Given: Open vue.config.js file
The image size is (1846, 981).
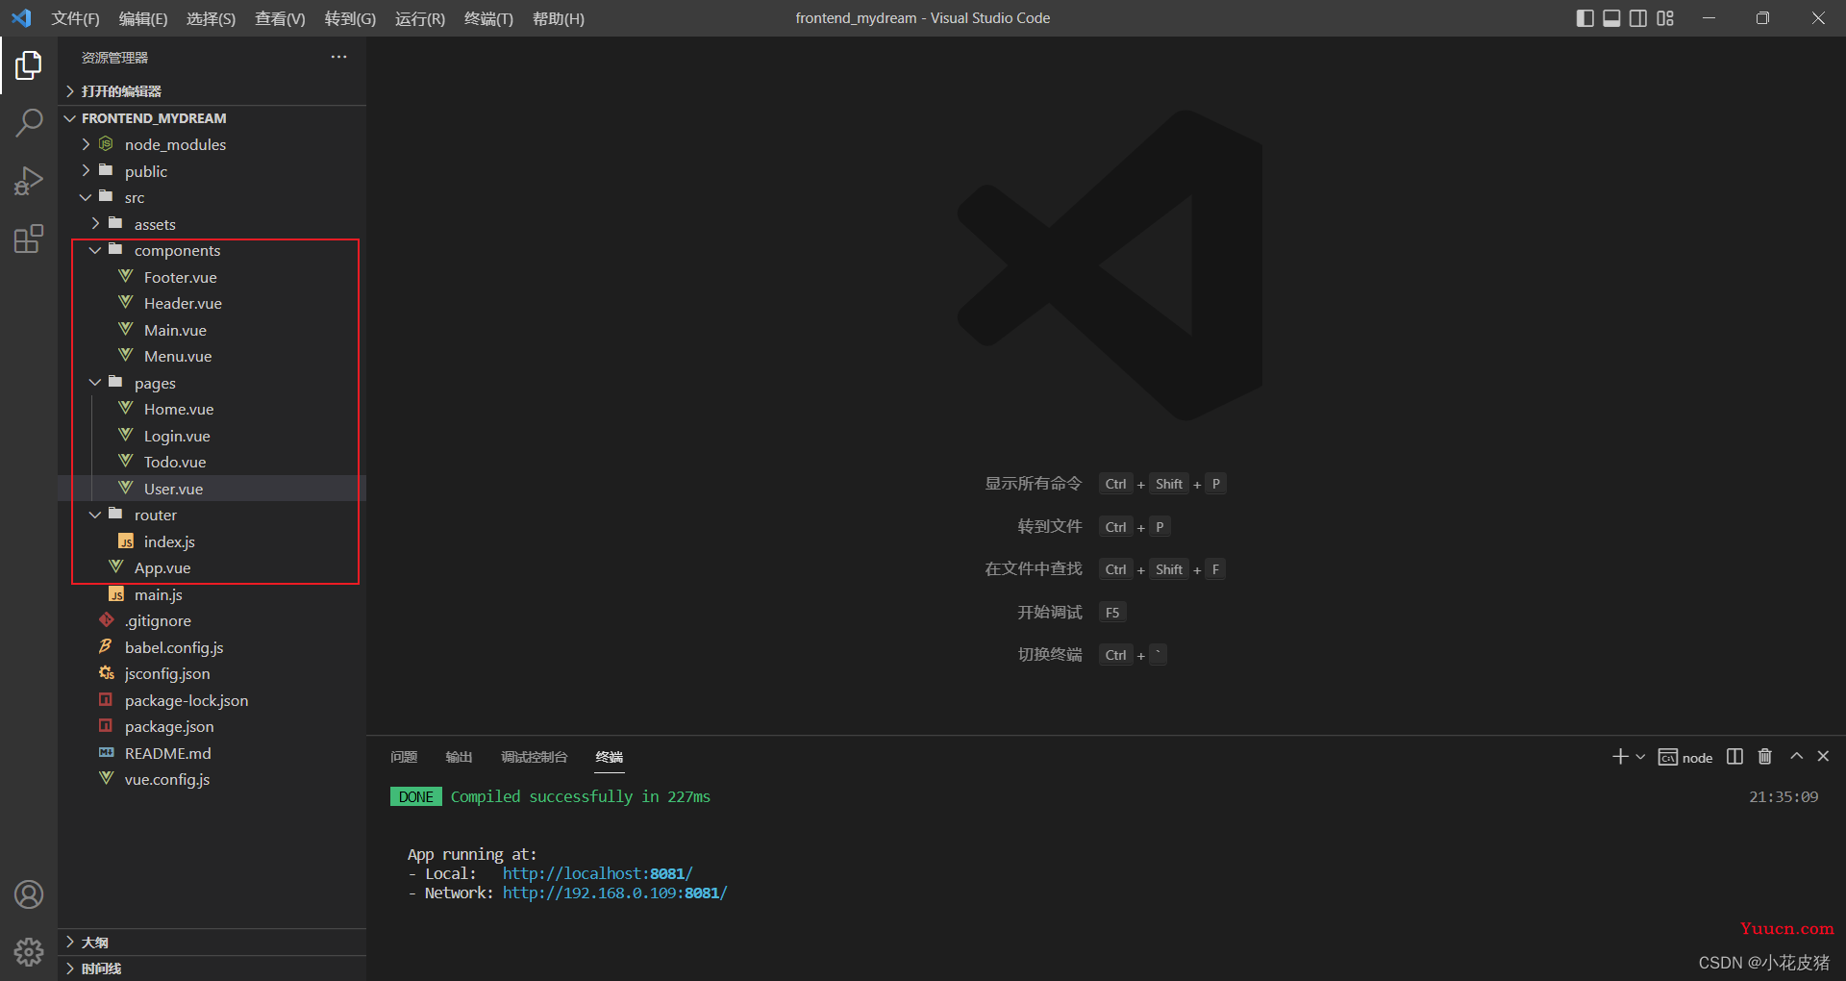Looking at the screenshot, I should coord(212,779).
